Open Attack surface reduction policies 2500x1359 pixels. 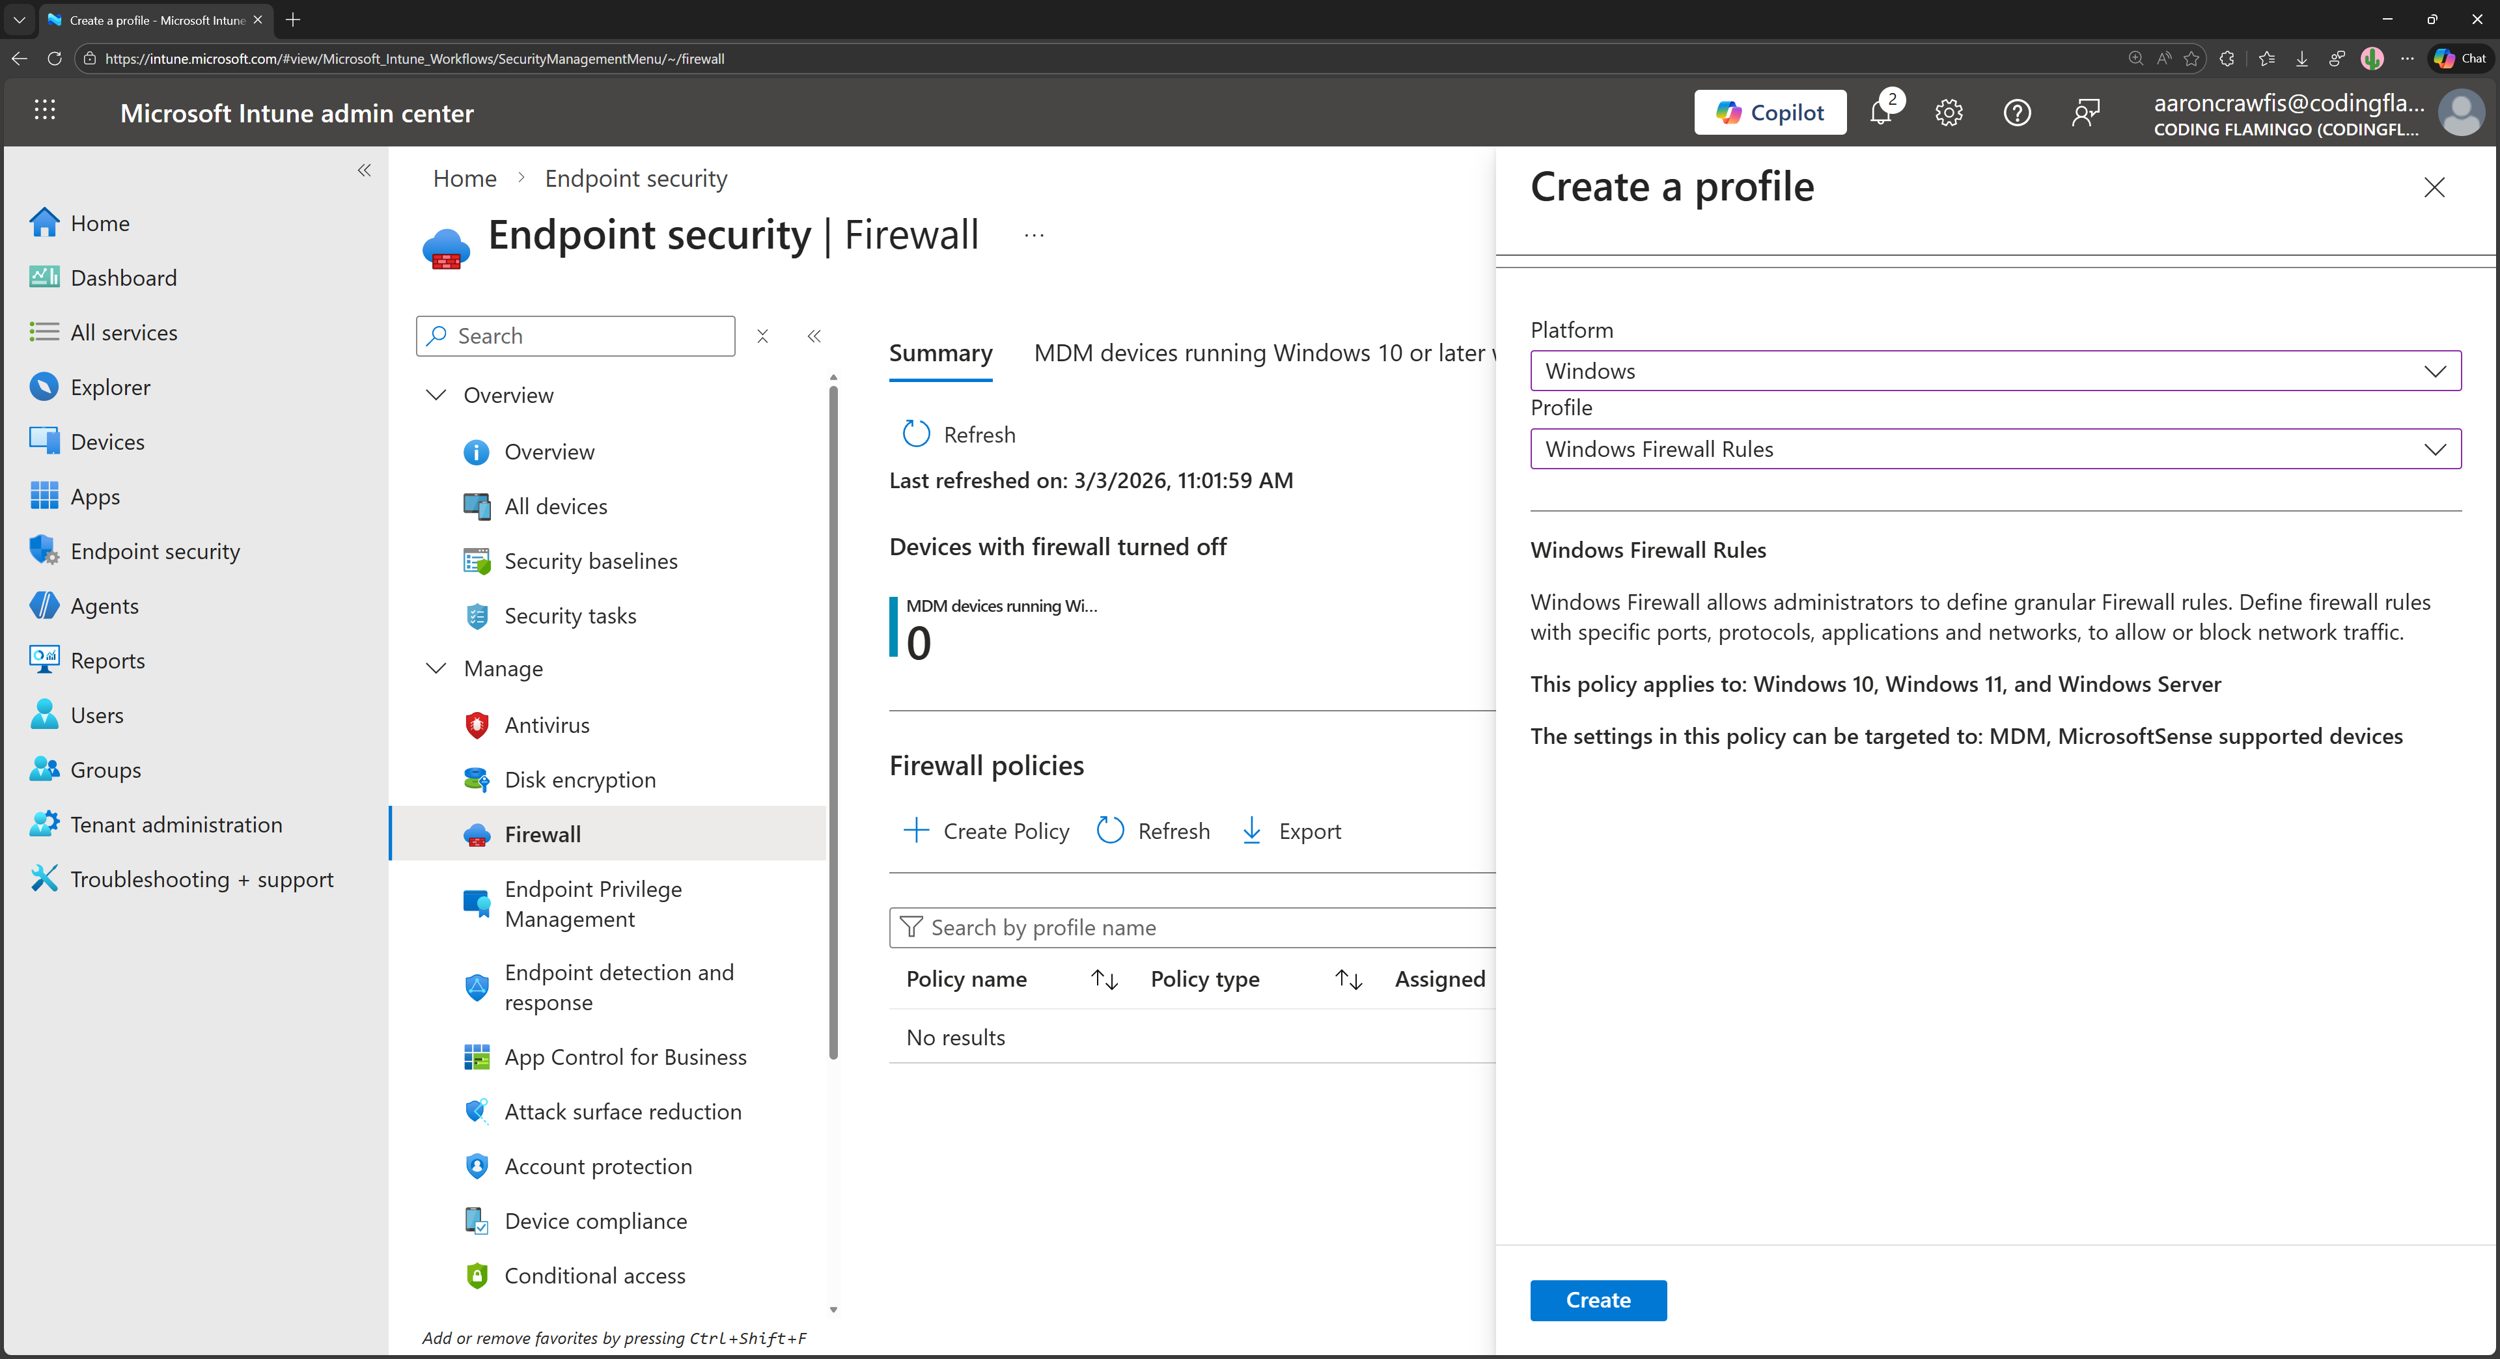(623, 1110)
